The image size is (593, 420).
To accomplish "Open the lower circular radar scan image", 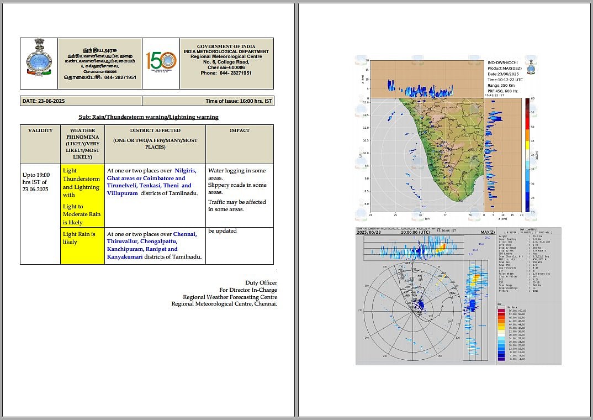I will tap(414, 312).
